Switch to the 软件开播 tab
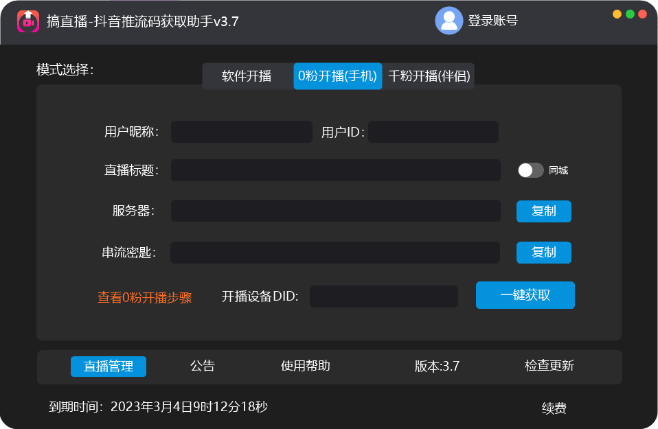The image size is (658, 429). point(248,76)
